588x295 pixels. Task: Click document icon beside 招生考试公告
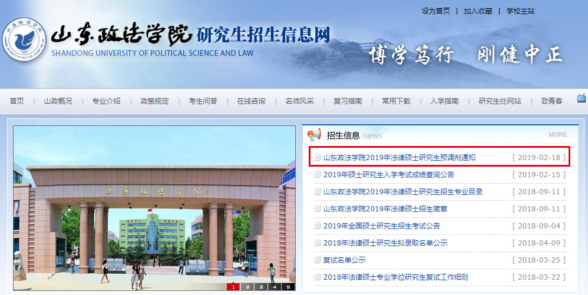point(318,226)
